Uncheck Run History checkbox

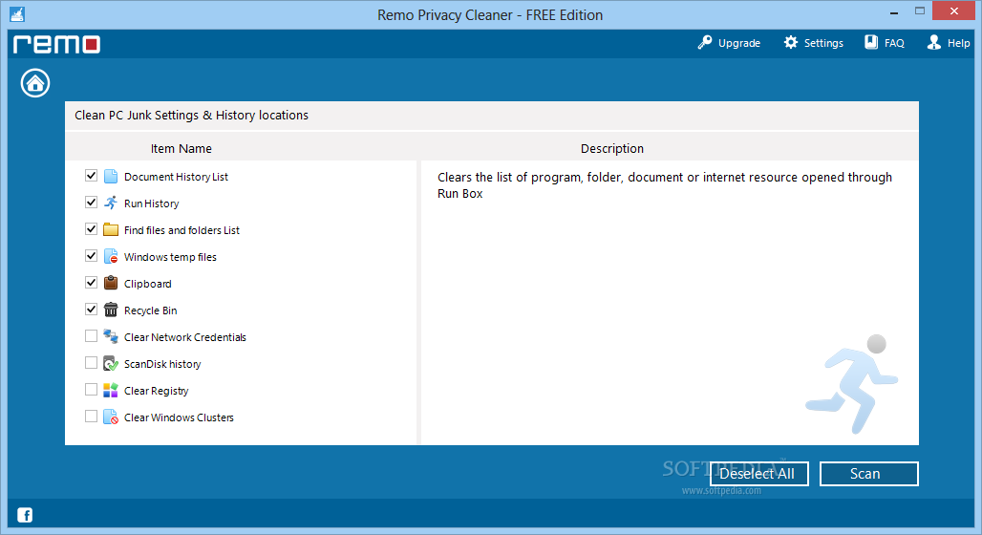(x=91, y=203)
